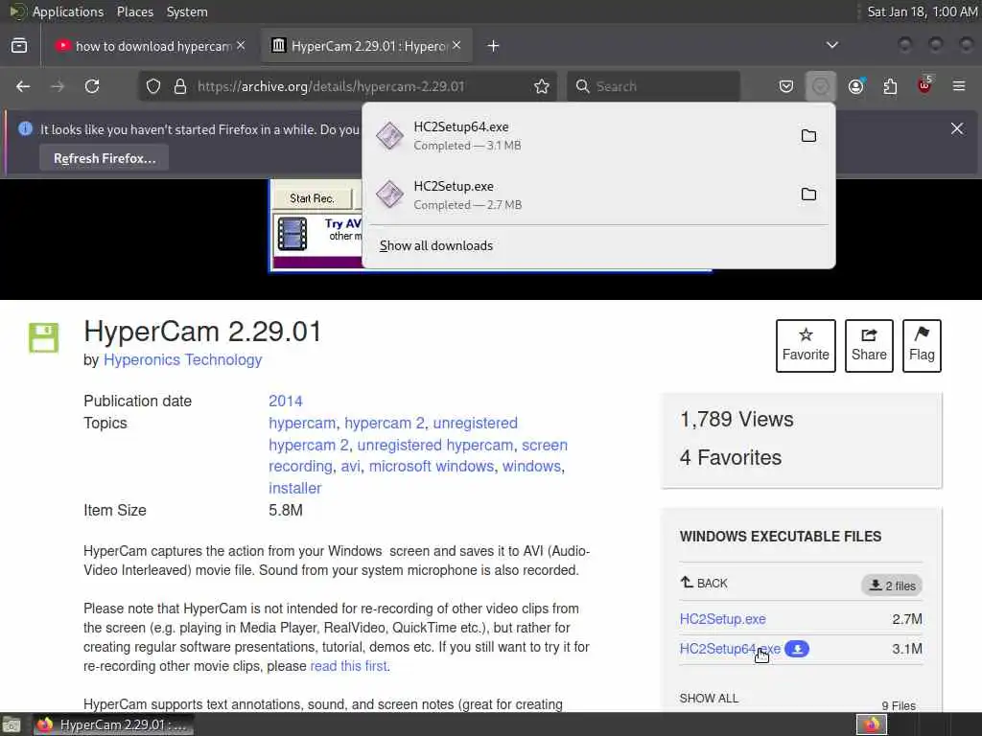This screenshot has width=982, height=736.
Task: Switch to HyperCam 2.29.01 tab
Action: (x=366, y=46)
